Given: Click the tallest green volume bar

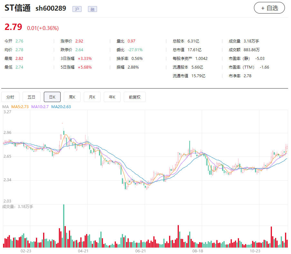Looking at the screenshot, I should point(63,225).
